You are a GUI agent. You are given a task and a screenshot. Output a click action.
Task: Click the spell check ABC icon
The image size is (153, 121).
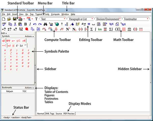pos(4,24)
